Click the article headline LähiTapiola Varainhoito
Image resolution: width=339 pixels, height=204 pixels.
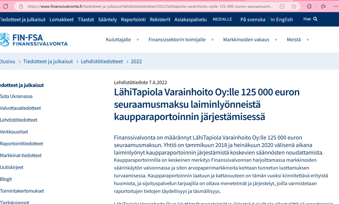coord(207,104)
